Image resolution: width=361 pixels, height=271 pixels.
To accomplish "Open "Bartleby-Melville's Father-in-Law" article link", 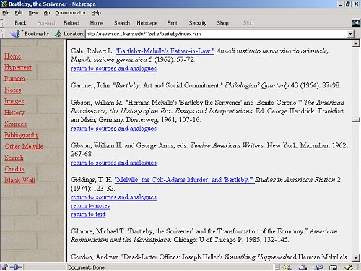I will [x=165, y=51].
